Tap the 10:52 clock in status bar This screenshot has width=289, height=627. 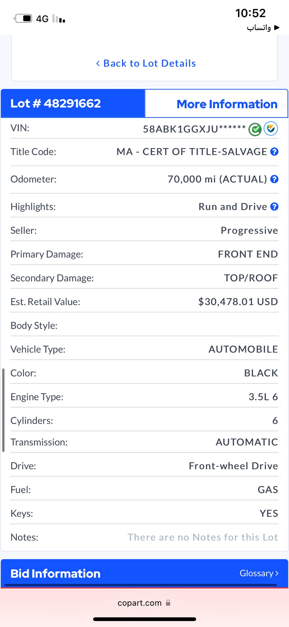click(x=250, y=13)
